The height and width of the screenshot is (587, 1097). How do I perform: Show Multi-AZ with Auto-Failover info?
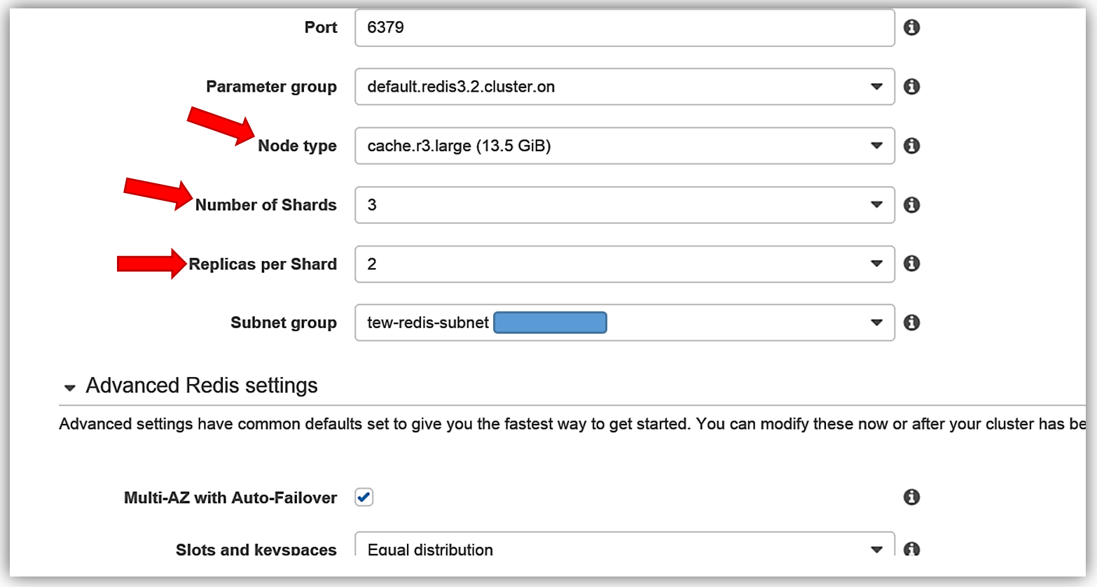coord(911,497)
